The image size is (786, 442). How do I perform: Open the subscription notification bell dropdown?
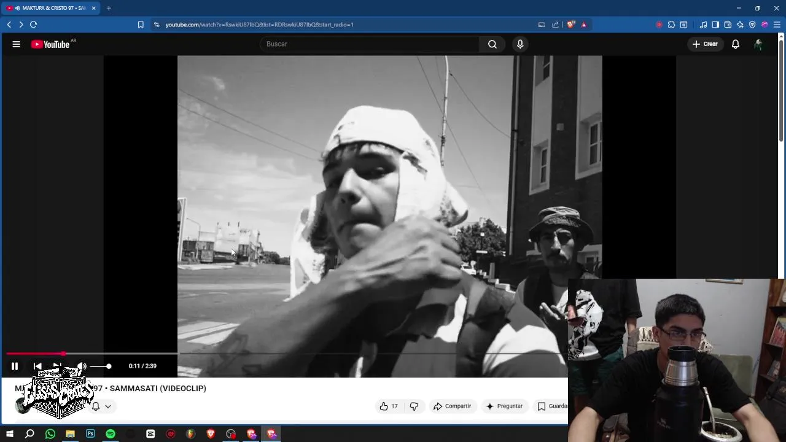click(x=101, y=406)
